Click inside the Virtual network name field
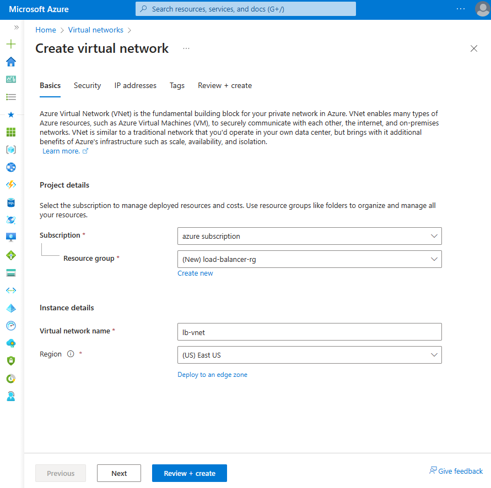This screenshot has width=491, height=488. [x=309, y=332]
